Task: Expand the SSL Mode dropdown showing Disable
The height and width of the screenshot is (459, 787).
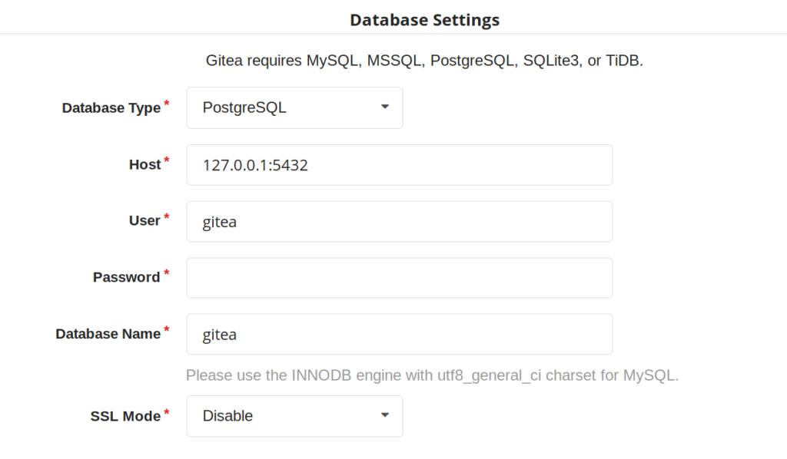Action: (294, 416)
